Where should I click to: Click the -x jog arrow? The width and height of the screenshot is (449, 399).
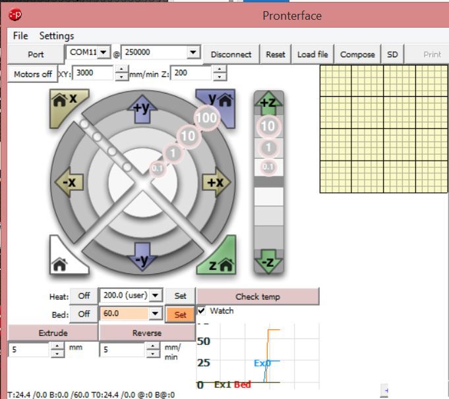(69, 182)
